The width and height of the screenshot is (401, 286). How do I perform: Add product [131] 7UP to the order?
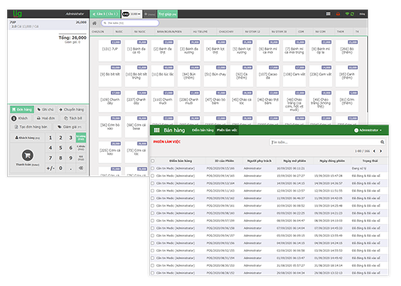[x=110, y=51]
